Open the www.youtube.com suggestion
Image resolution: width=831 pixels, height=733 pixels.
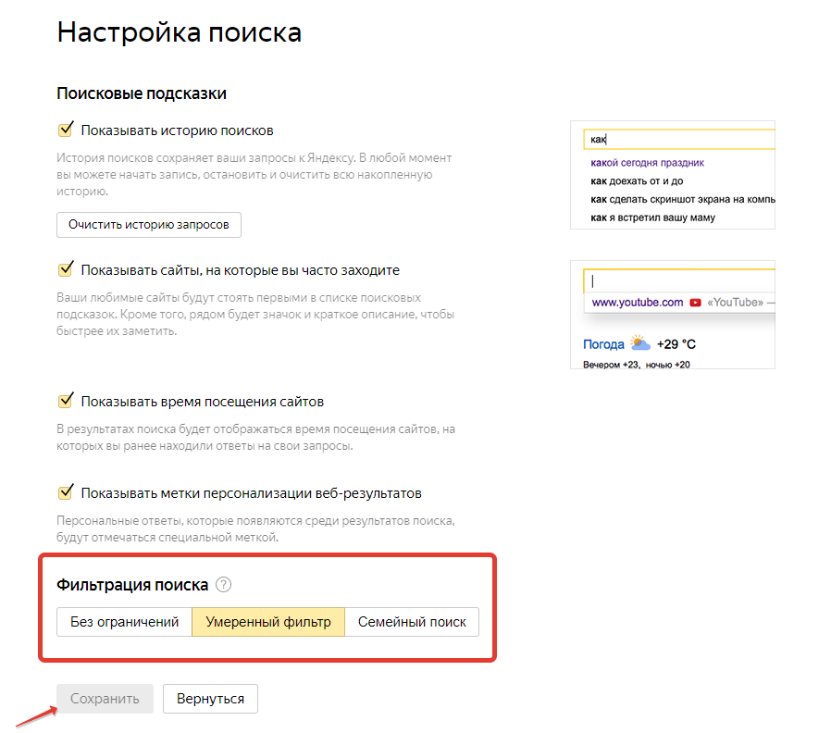click(638, 303)
